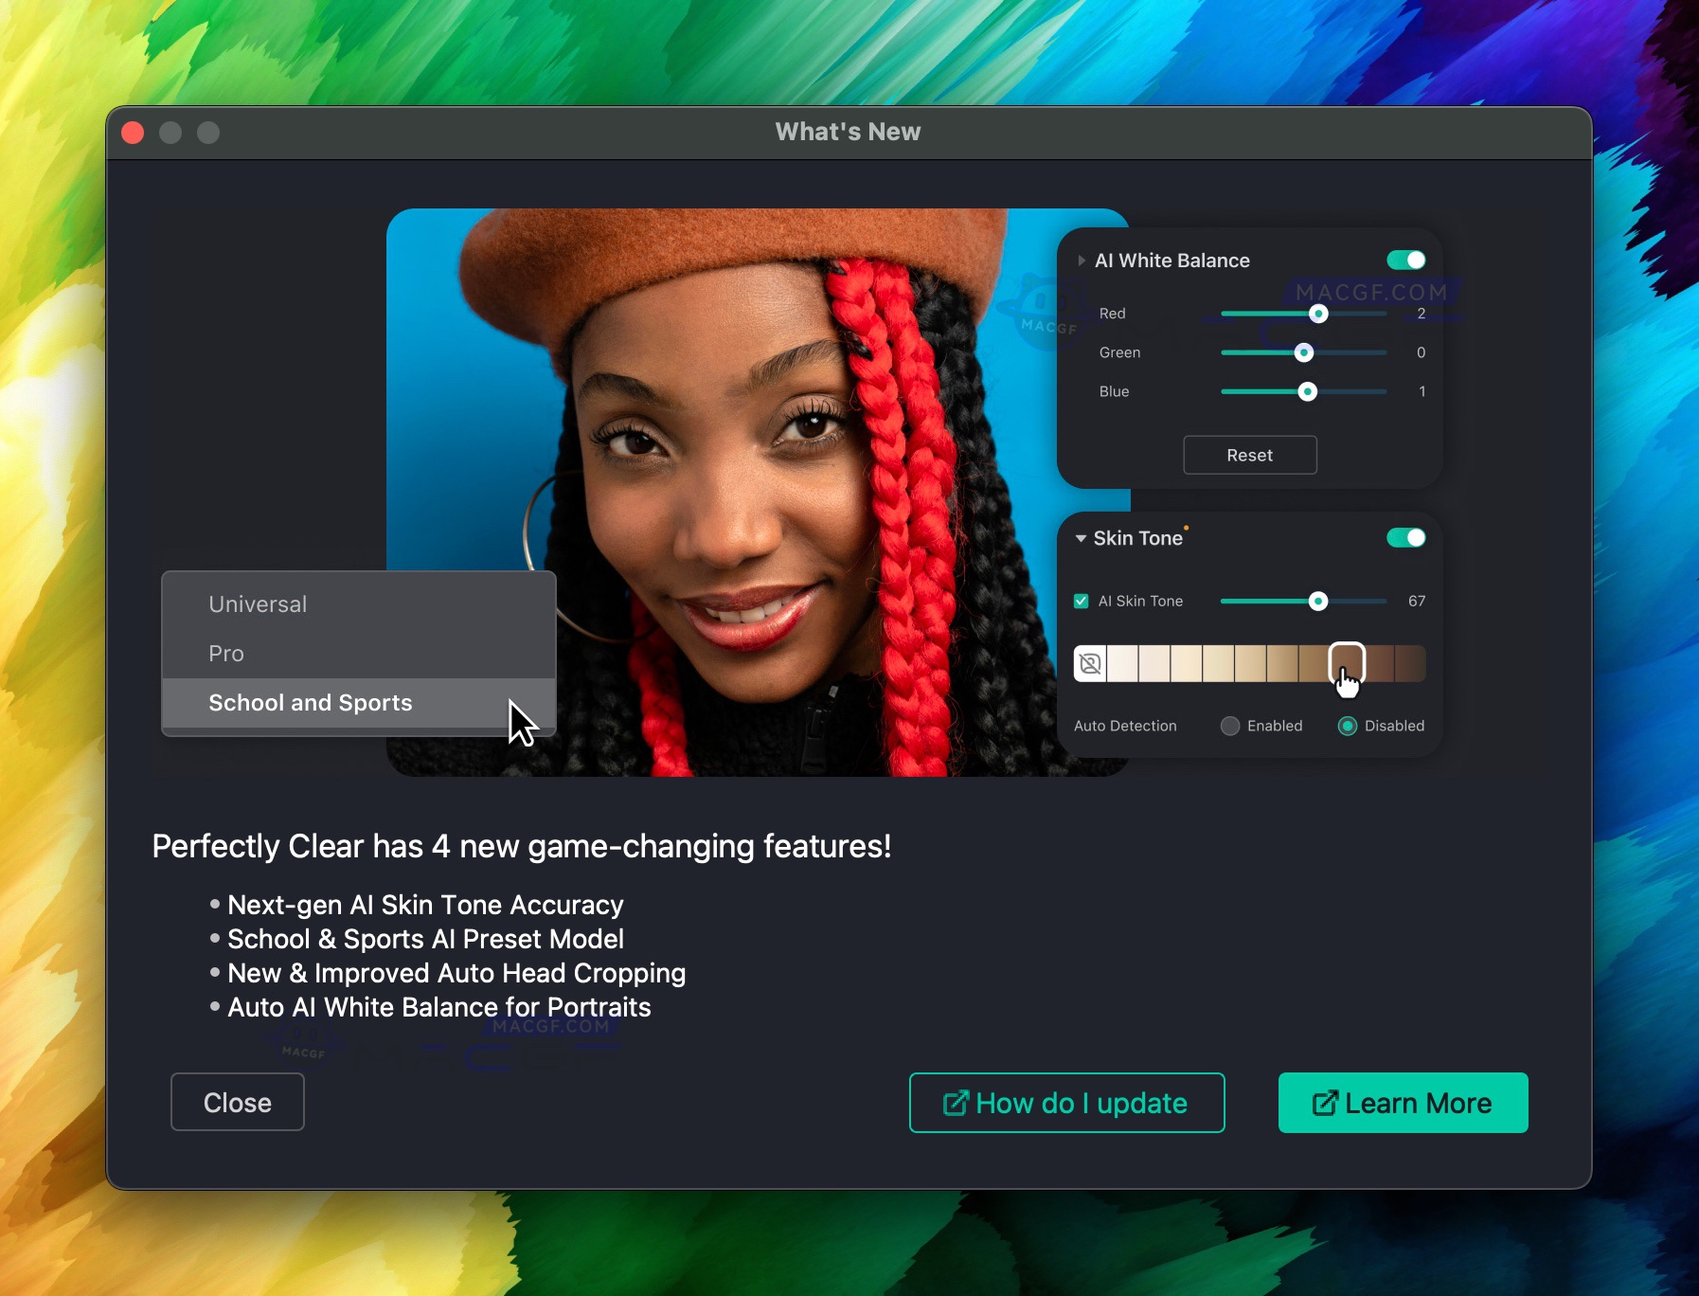Choose Pro from the preset list
Screen dimensions: 1699x1296
[226, 654]
